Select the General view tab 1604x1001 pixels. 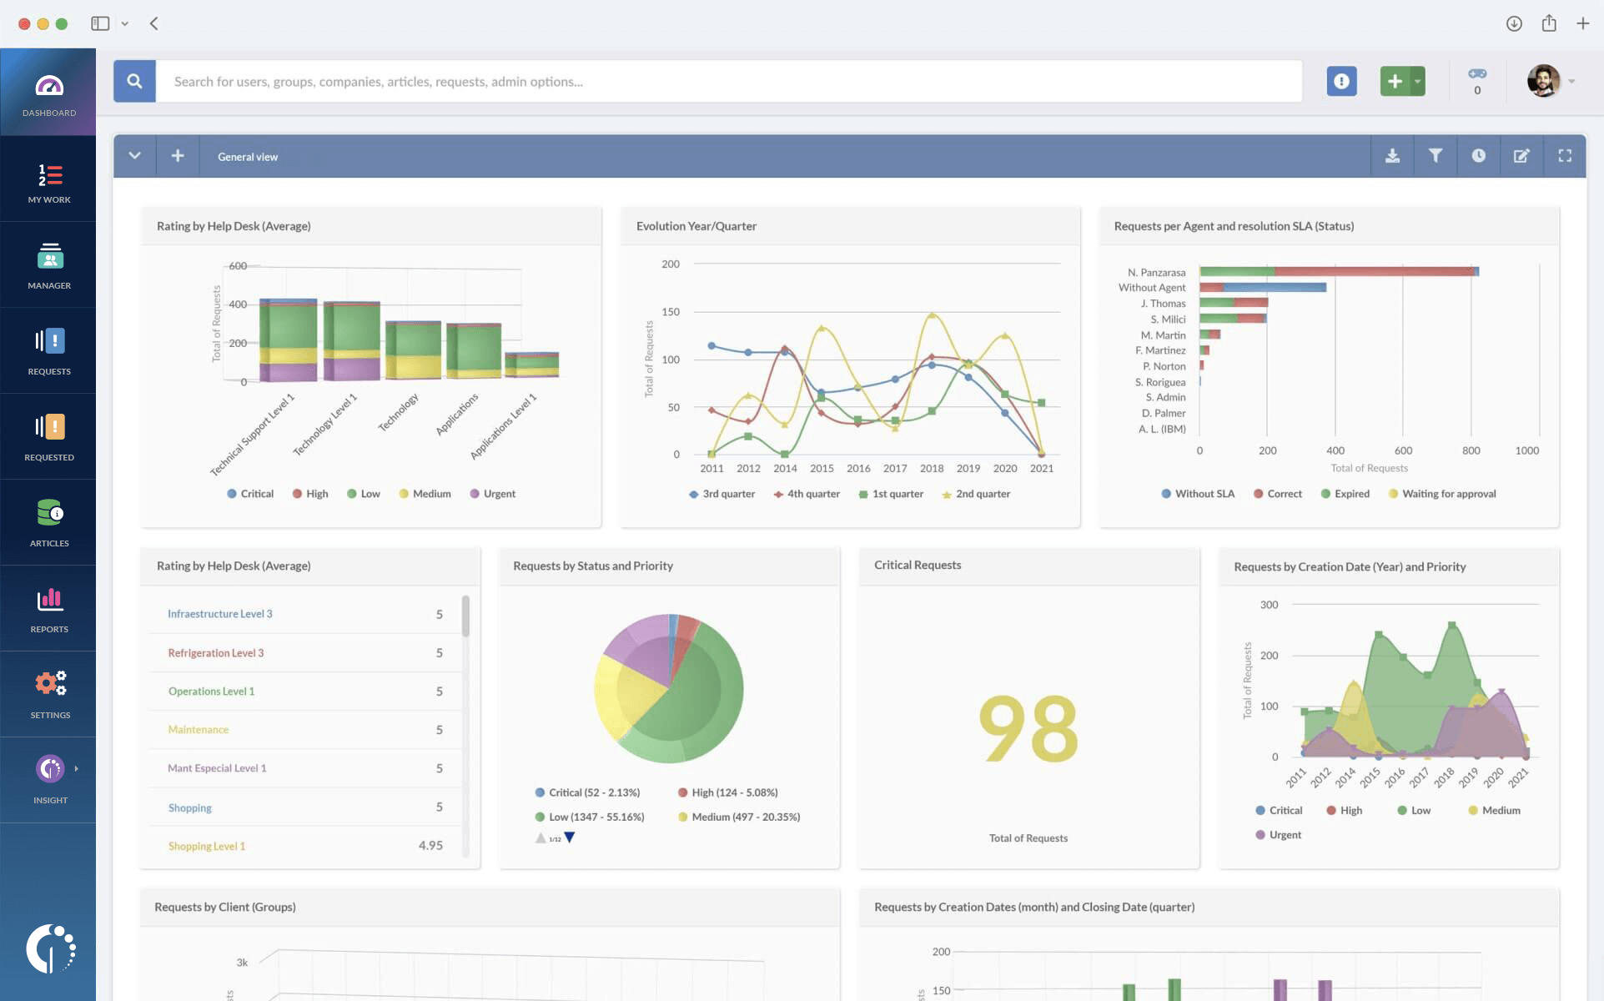coord(248,157)
